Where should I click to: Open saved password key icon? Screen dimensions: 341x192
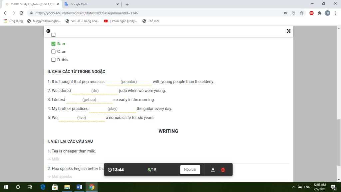(285, 13)
